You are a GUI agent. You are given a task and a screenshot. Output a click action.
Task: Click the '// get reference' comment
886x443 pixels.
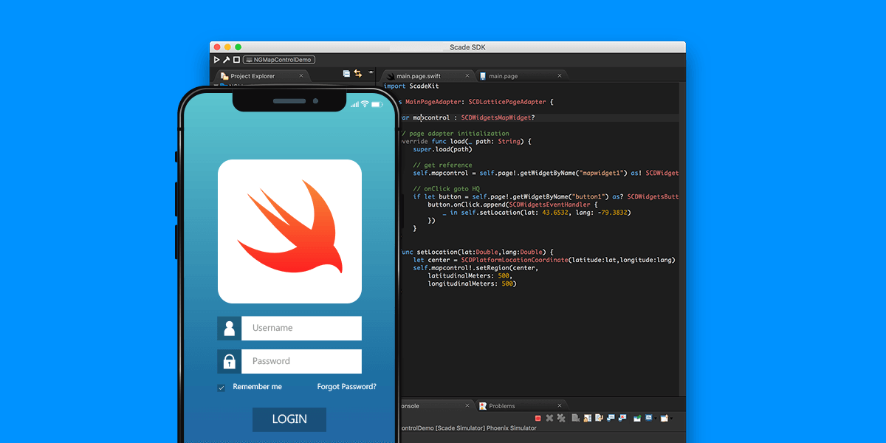[442, 165]
